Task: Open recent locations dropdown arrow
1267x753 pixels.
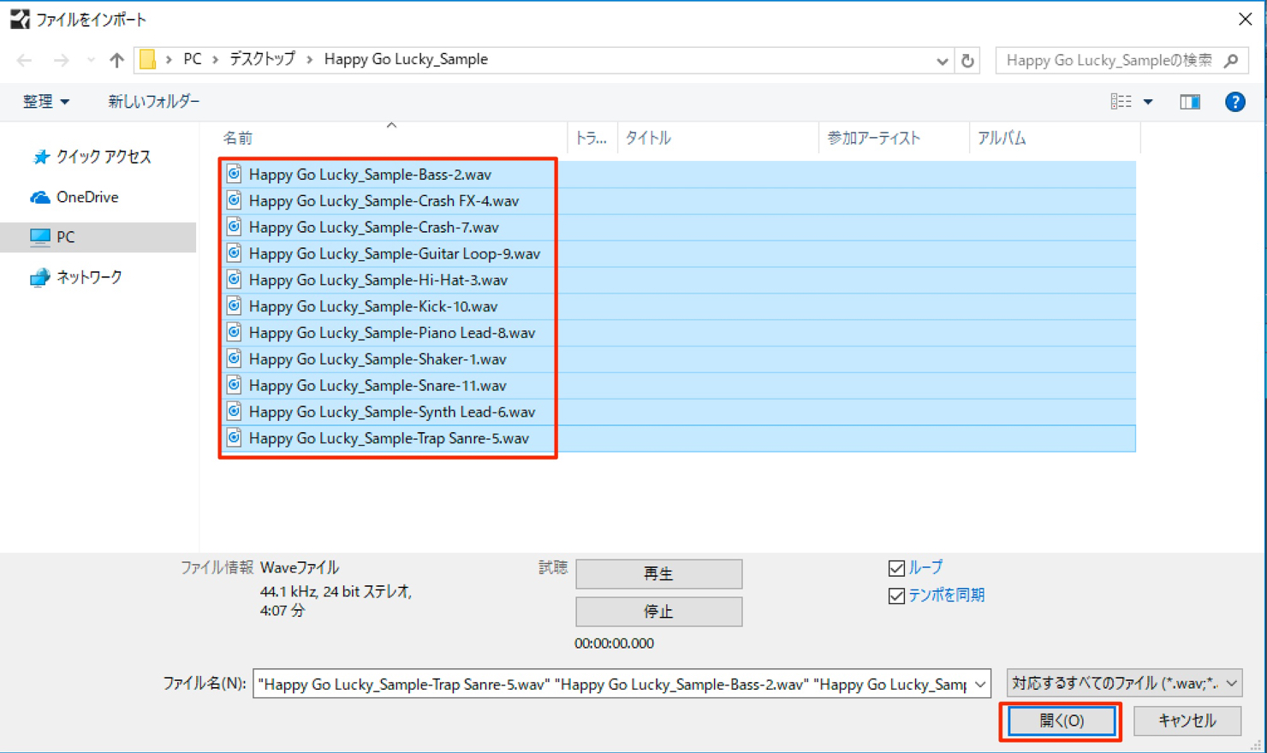Action: coord(91,60)
